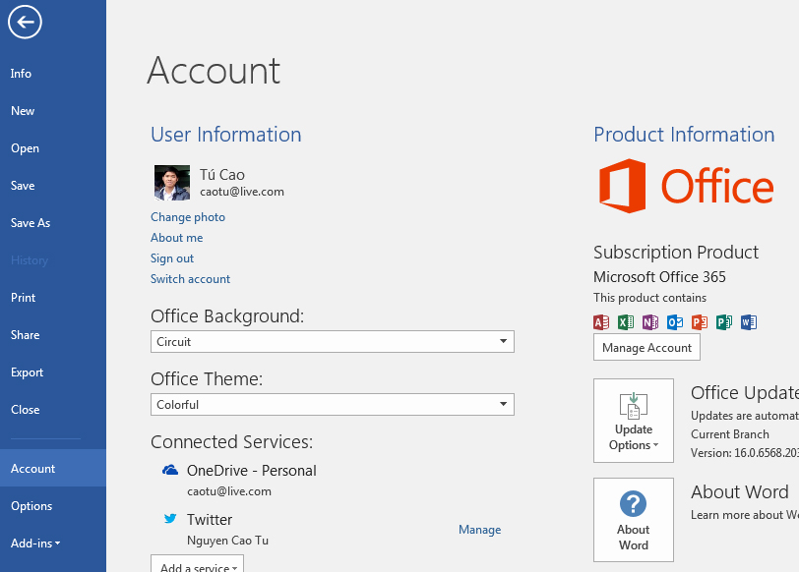This screenshot has height=572, width=799.
Task: Click the Word app icon
Action: pyautogui.click(x=749, y=322)
